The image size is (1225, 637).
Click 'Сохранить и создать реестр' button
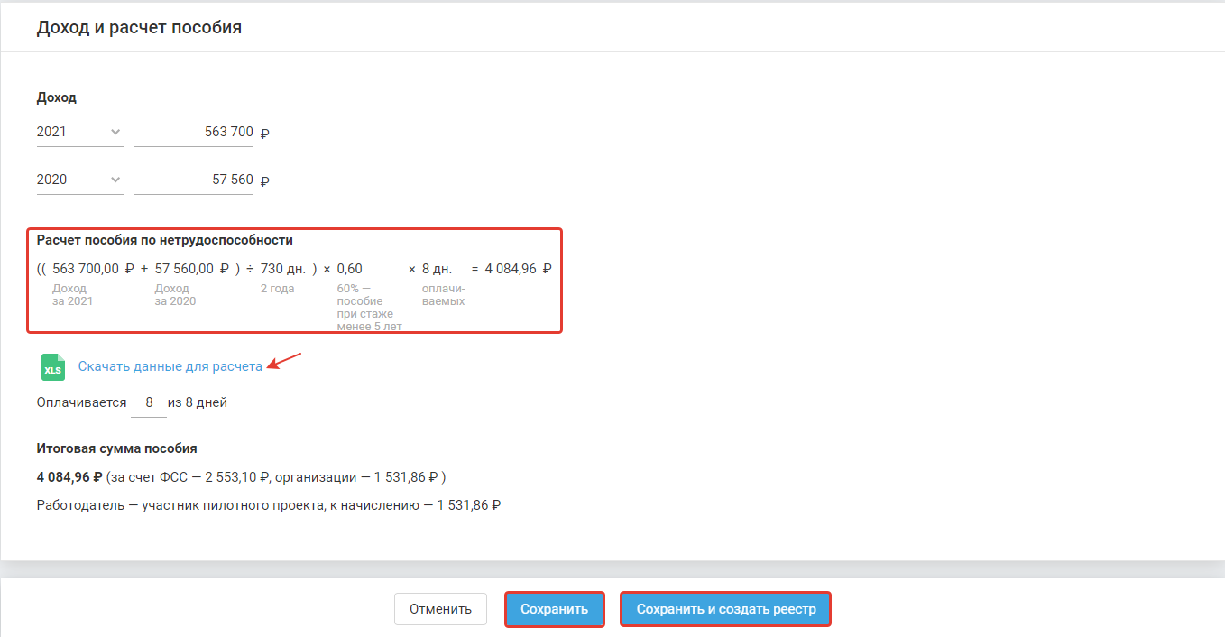coord(726,609)
